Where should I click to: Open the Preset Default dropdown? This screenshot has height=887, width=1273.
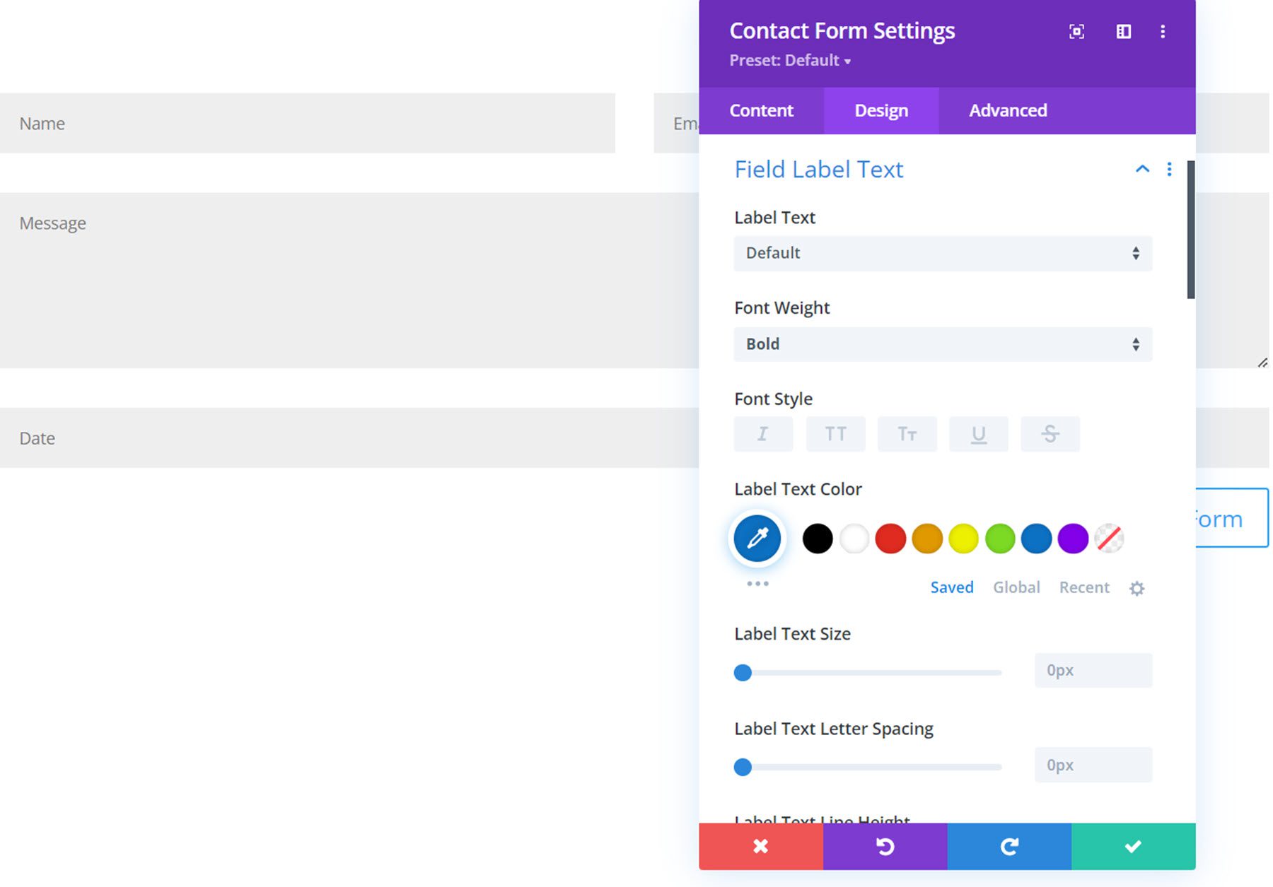click(x=789, y=61)
